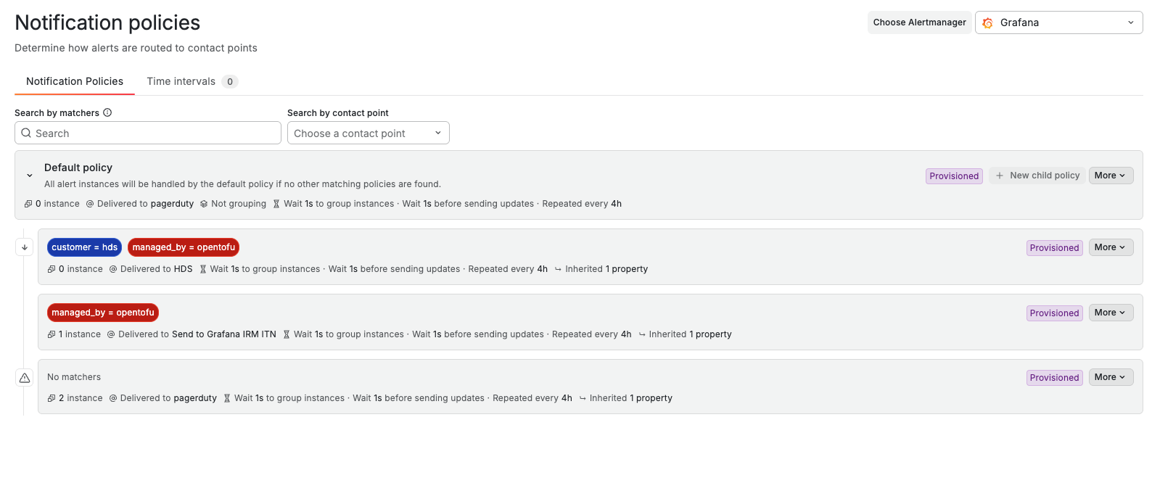Click the customer = hds matcher tag
The width and height of the screenshot is (1152, 499).
(x=84, y=247)
